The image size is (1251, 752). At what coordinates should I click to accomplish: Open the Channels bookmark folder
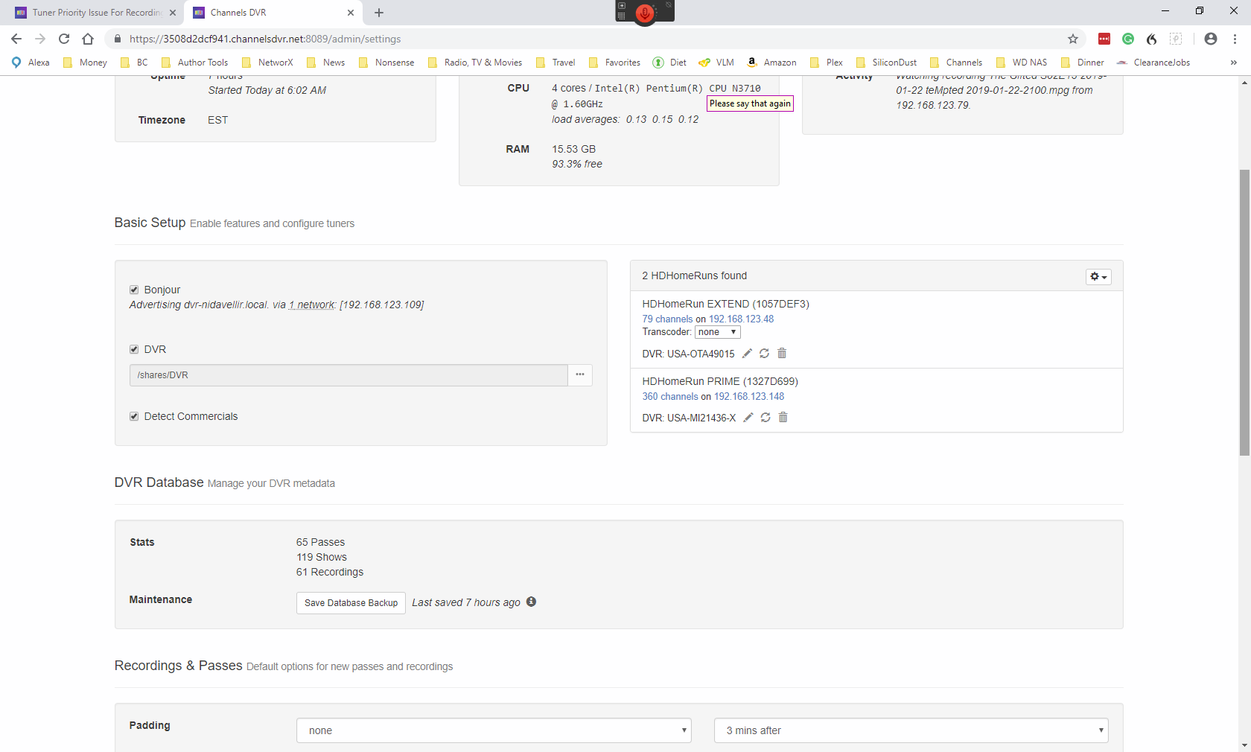point(956,63)
